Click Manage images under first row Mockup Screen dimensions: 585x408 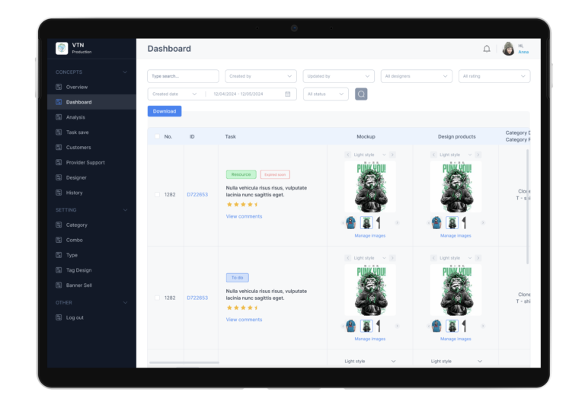click(370, 236)
